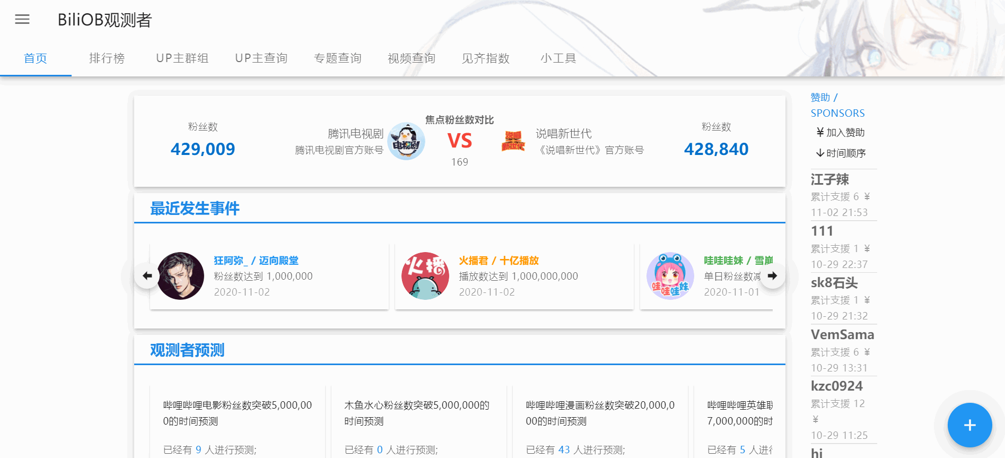Go to previous event with left arrow
Viewport: 1005px width, 458px height.
pos(147,276)
